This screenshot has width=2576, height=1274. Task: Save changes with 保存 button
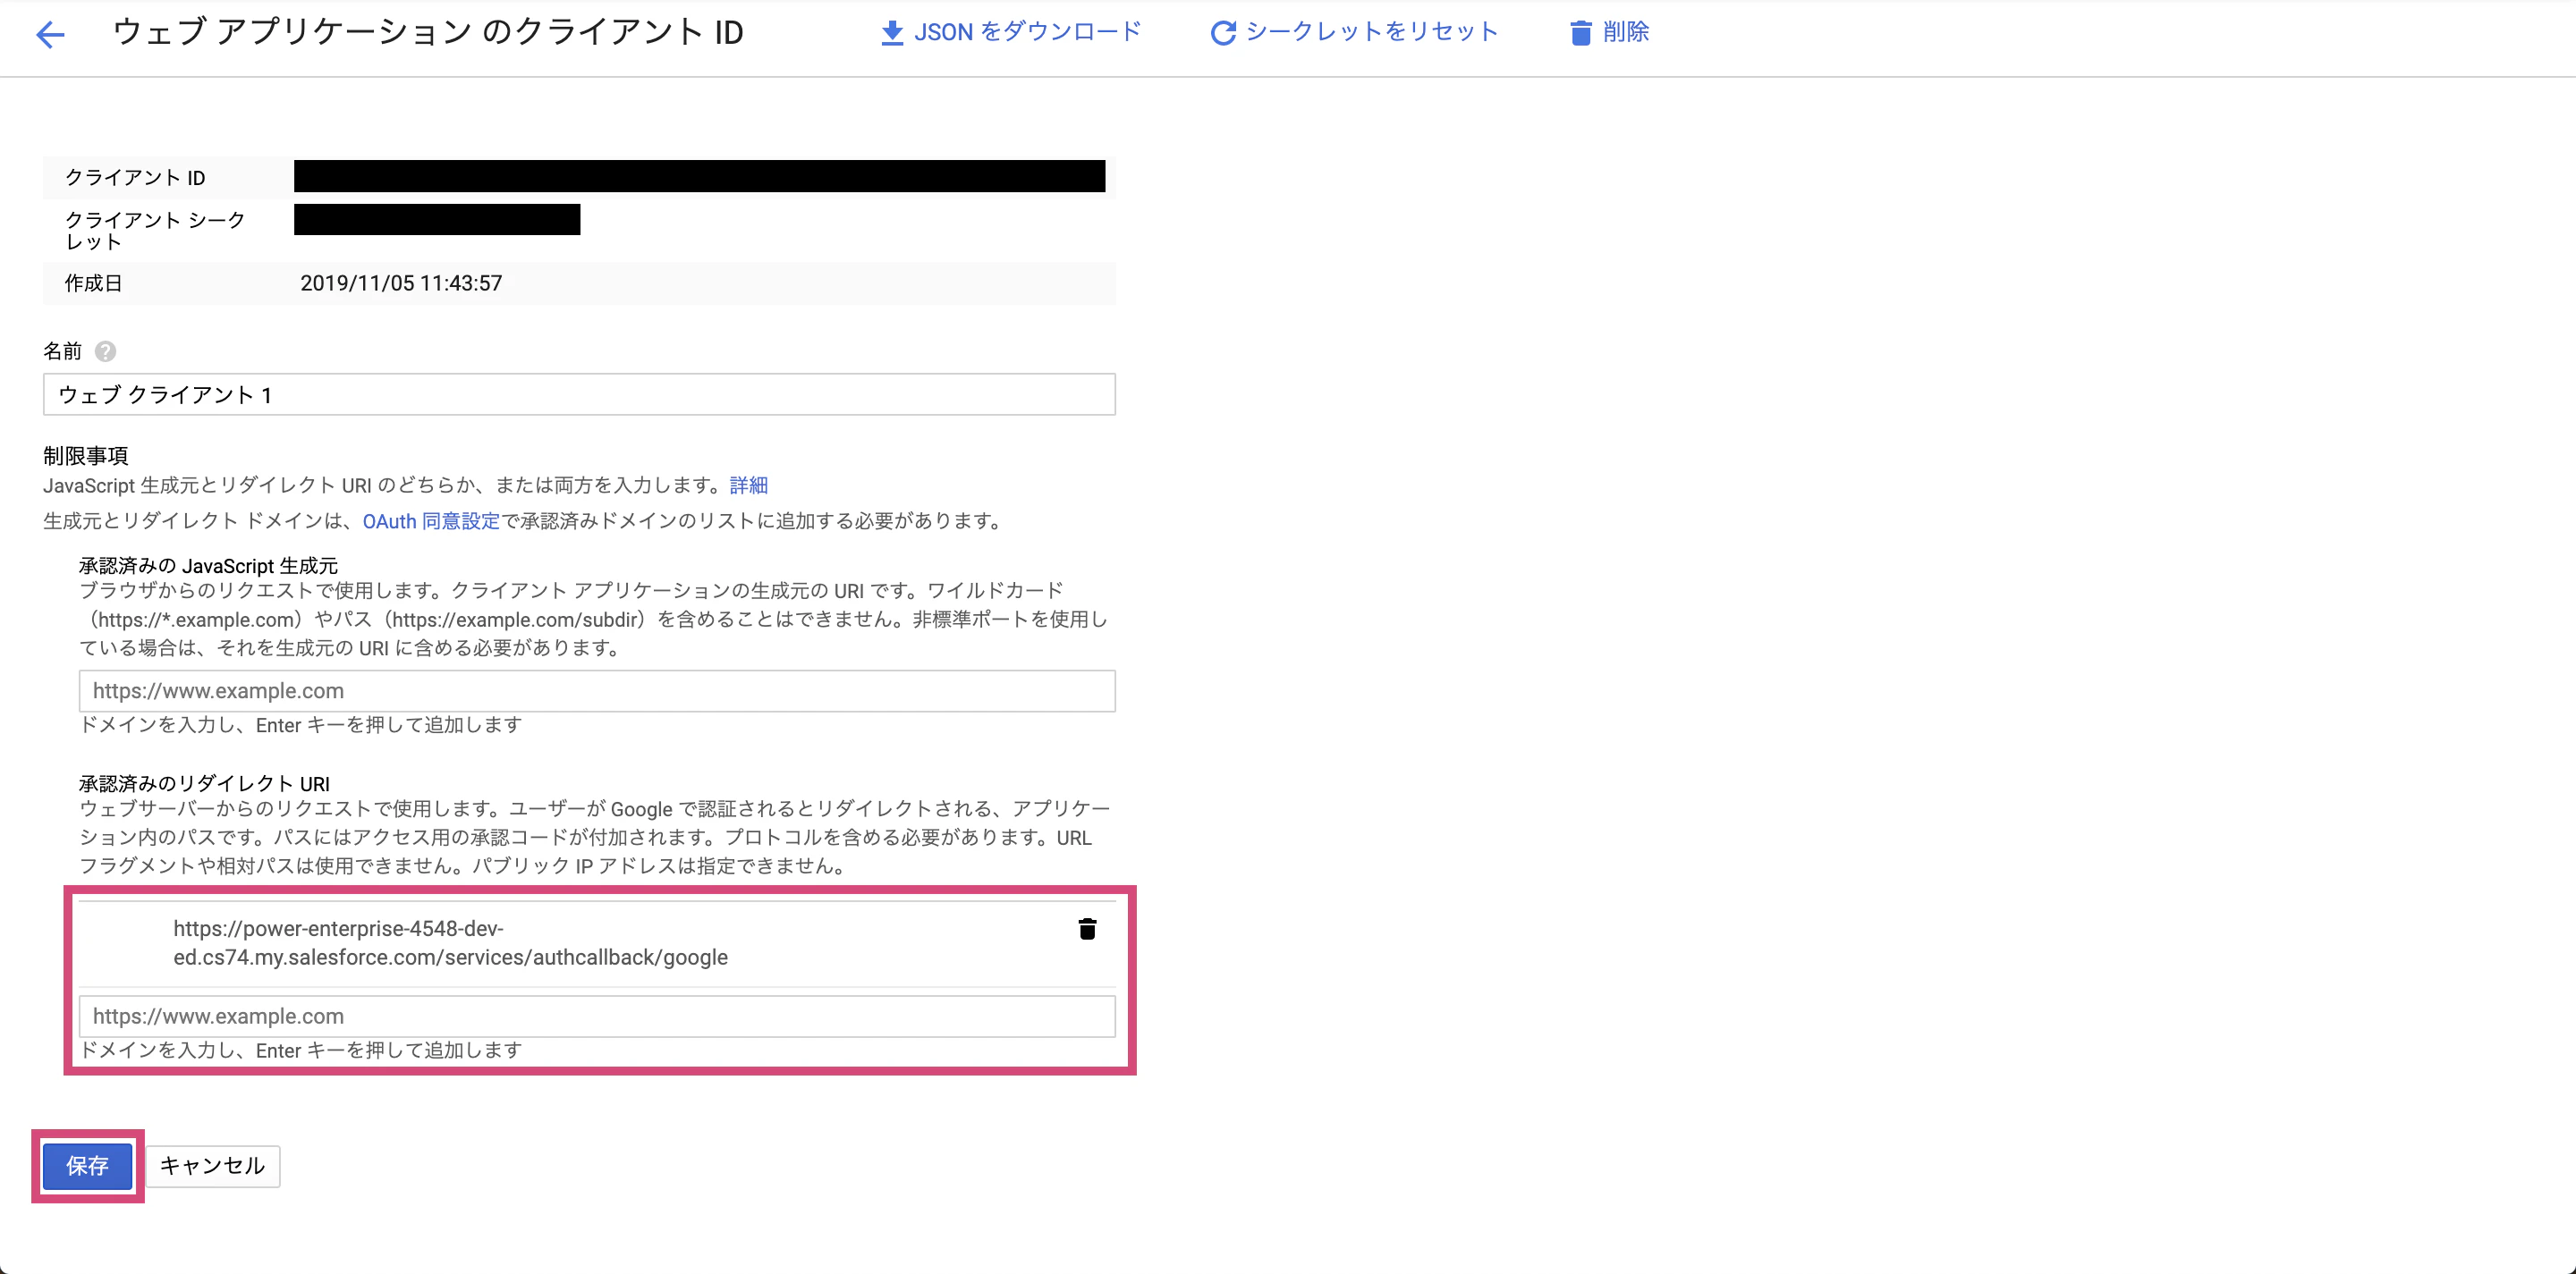pyautogui.click(x=87, y=1165)
